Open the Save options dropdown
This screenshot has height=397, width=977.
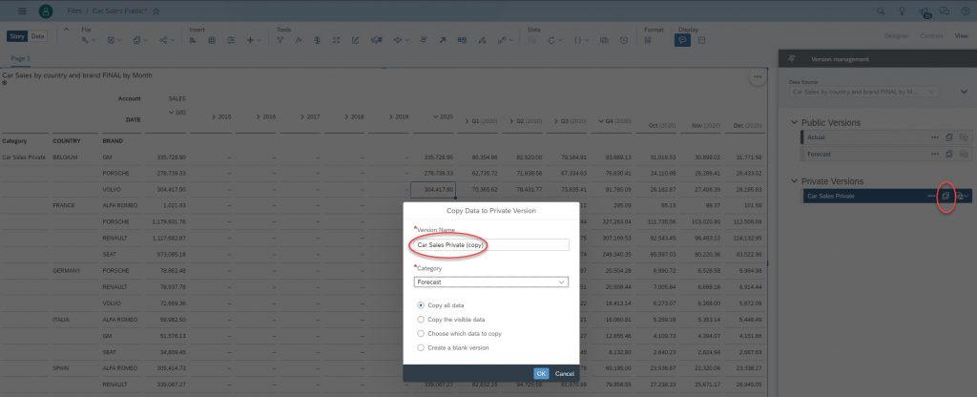point(114,40)
